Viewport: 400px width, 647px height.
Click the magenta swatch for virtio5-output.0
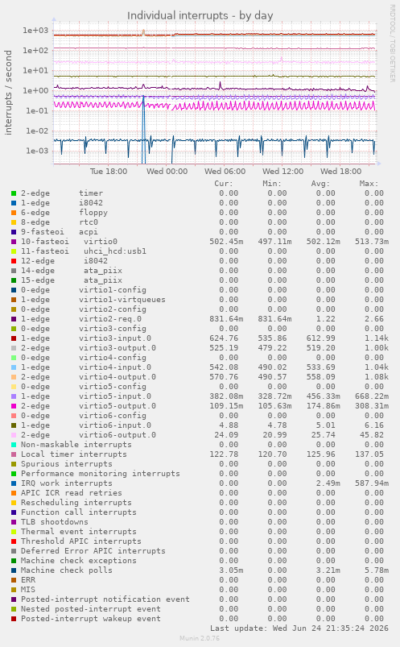[14, 406]
